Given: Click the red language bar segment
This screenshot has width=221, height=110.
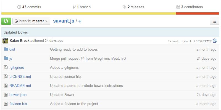Looking at the screenshot, I should tap(197, 13).
